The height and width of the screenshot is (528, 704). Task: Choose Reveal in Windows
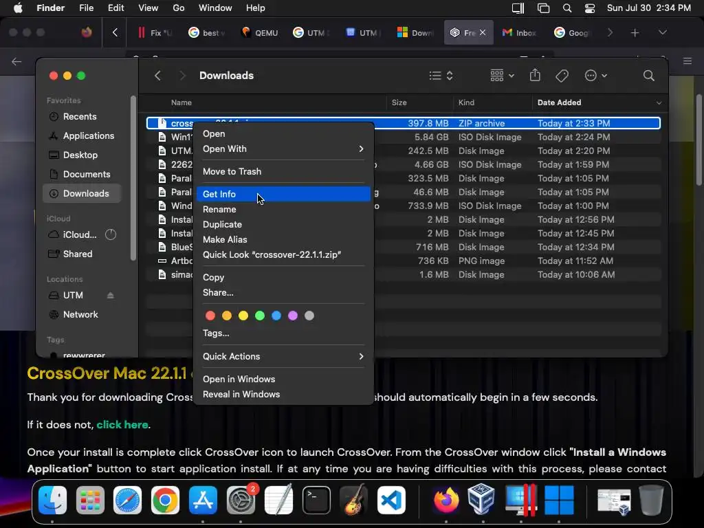pyautogui.click(x=283, y=394)
